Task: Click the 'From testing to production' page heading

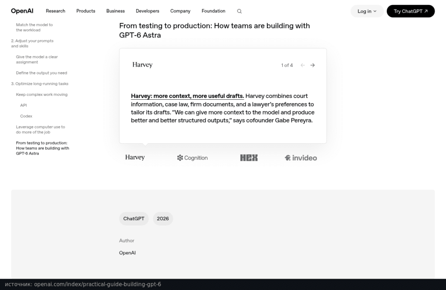Action: tap(214, 30)
